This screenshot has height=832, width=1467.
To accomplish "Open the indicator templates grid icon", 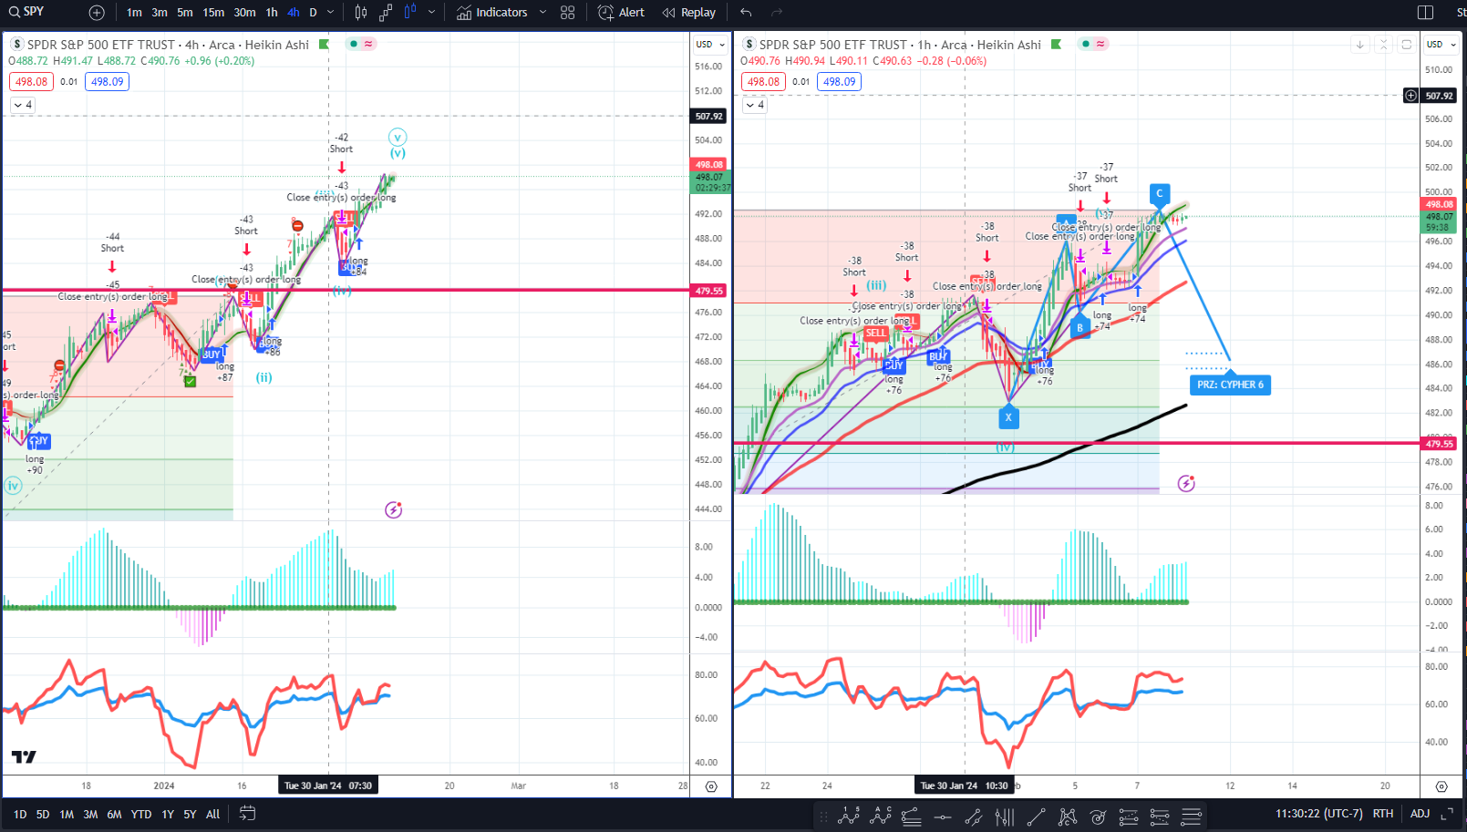I will [568, 13].
